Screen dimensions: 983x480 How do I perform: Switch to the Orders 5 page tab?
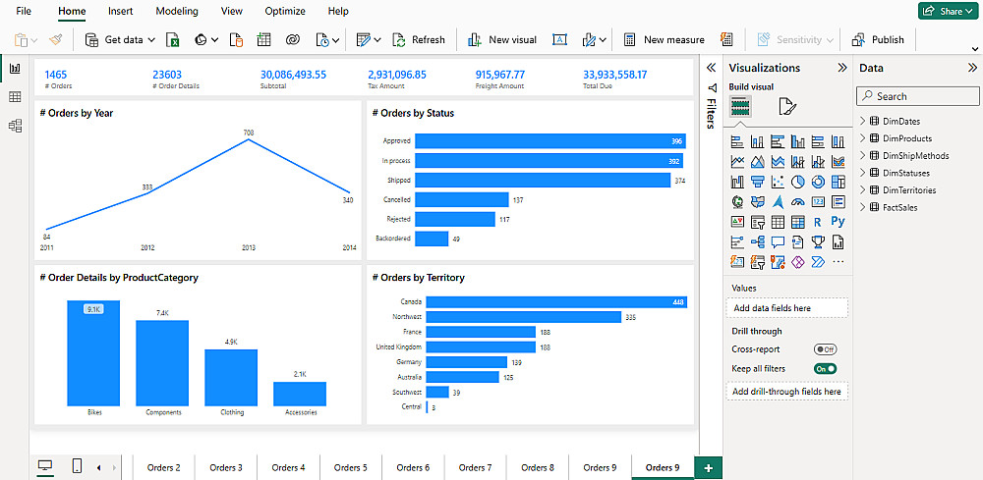pyautogui.click(x=351, y=467)
